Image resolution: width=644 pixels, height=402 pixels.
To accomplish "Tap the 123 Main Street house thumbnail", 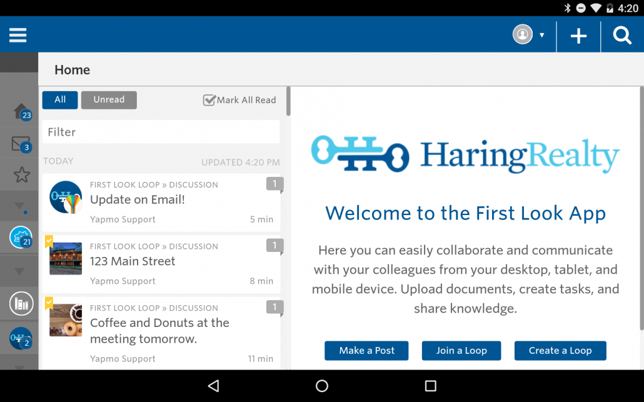I will coord(66,258).
